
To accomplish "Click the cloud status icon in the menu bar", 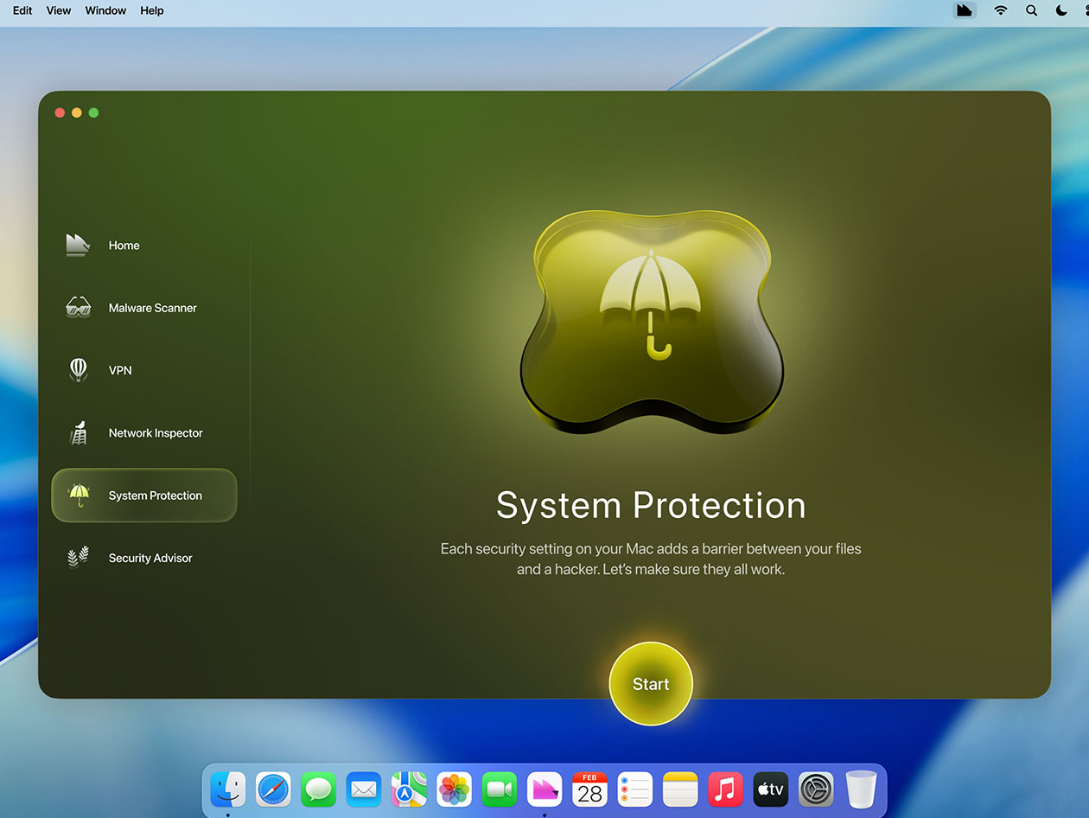I will click(965, 10).
